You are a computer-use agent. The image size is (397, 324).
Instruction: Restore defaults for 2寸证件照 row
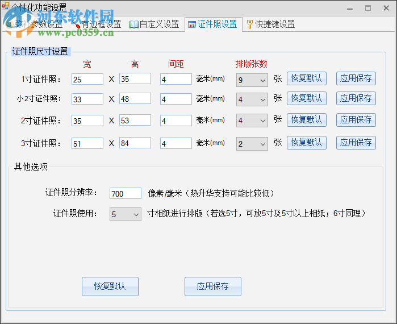(307, 120)
